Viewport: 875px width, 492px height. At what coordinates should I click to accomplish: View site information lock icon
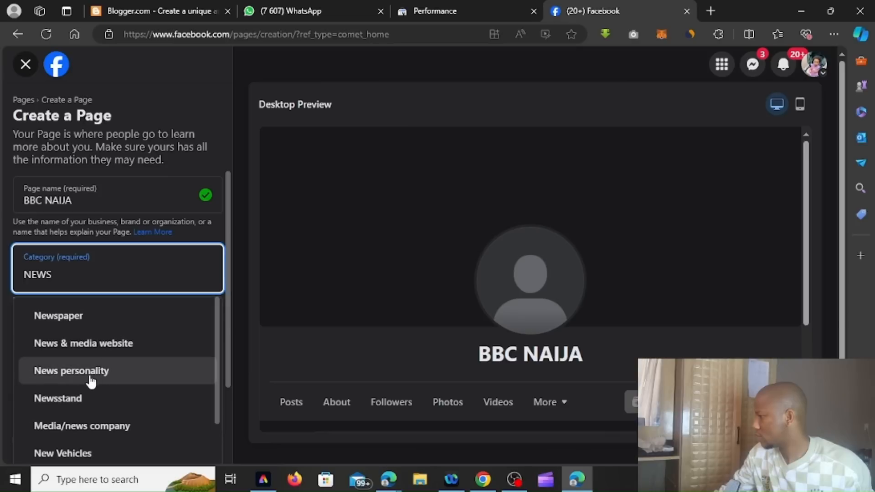tap(108, 34)
